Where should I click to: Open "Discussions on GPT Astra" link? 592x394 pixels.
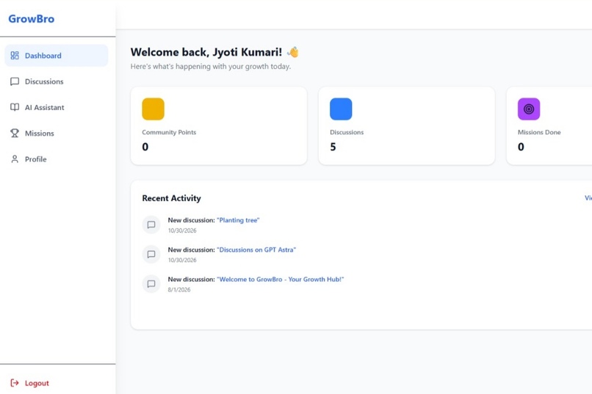click(x=256, y=249)
